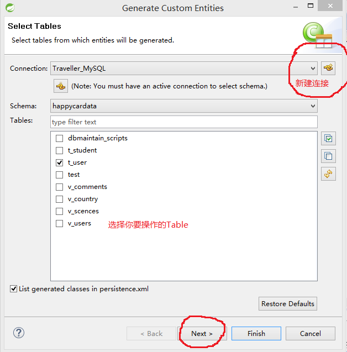347x352 pixels.
Task: Click the Cancel button
Action: pyautogui.click(x=311, y=334)
